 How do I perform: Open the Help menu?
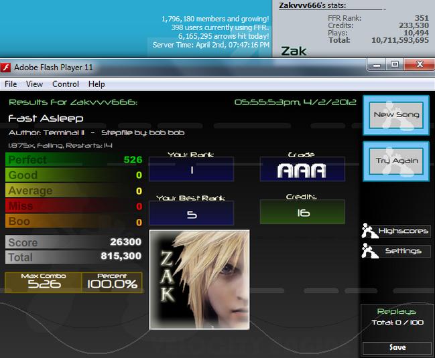(x=97, y=84)
